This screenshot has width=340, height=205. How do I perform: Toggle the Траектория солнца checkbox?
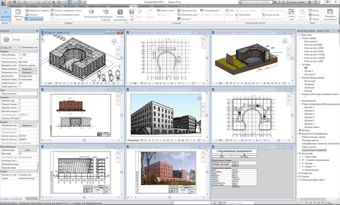(x=20, y=86)
